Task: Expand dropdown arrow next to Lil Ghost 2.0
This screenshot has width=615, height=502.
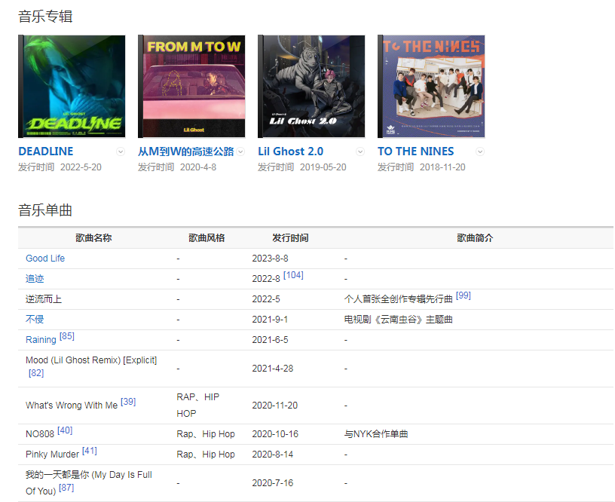Action: click(x=360, y=152)
